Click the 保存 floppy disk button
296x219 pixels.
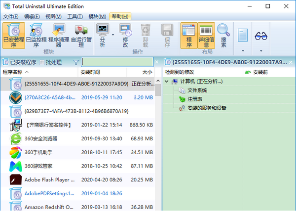pos(167,36)
